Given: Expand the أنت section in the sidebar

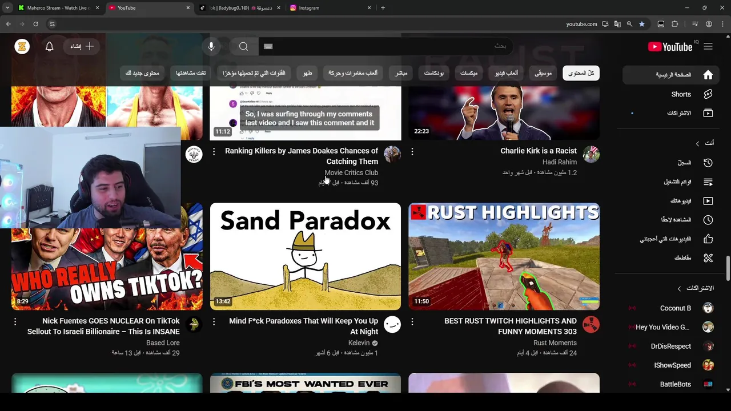Looking at the screenshot, I should coord(704,143).
